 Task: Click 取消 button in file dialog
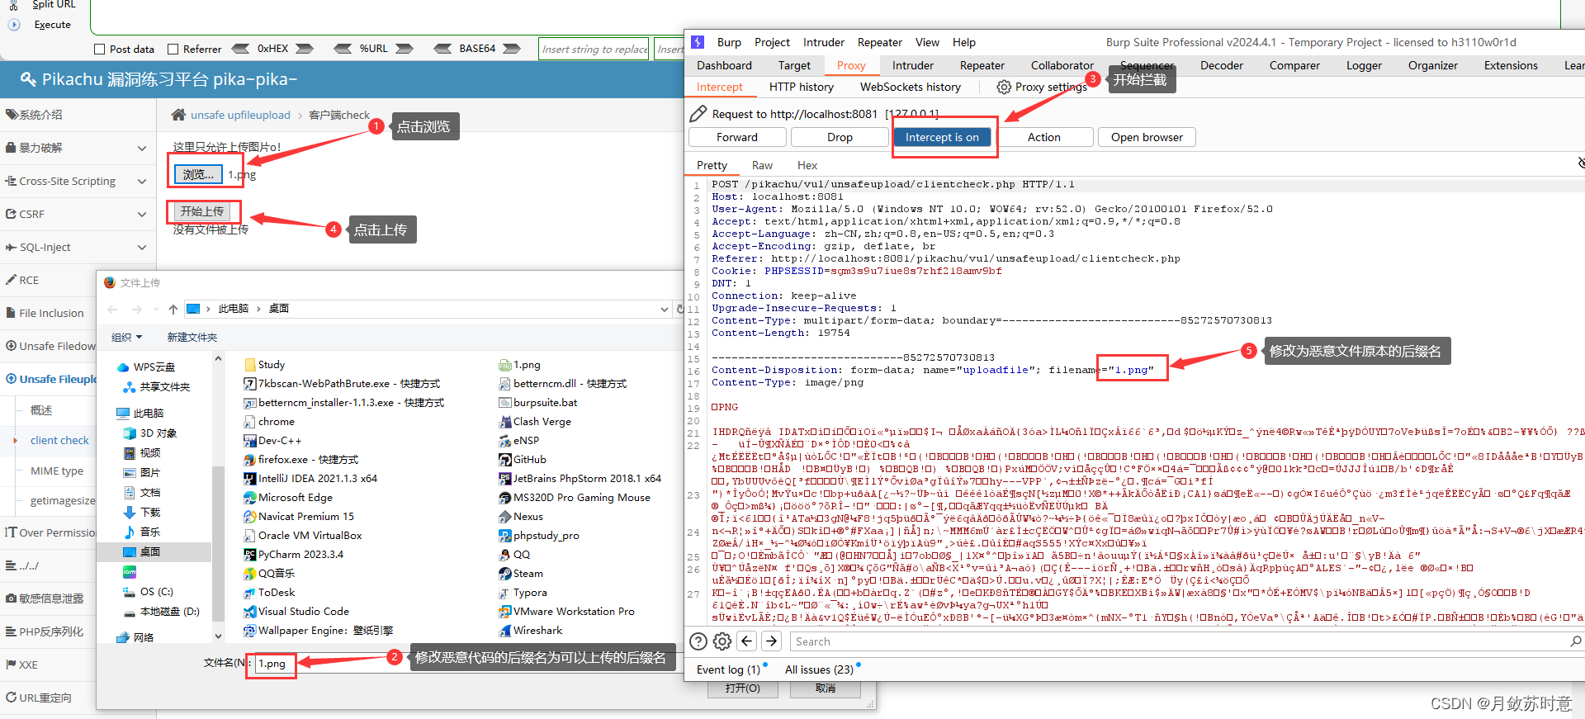[x=826, y=688]
